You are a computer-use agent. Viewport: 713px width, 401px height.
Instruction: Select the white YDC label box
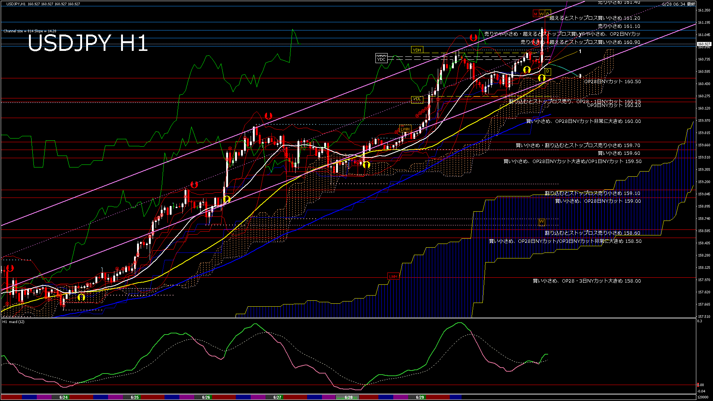tap(381, 59)
